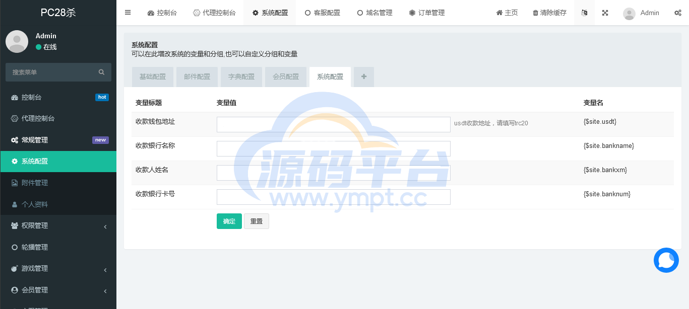Click the 权限管理 group icon in sidebar

point(15,225)
